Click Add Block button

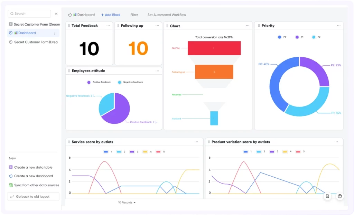pyautogui.click(x=111, y=15)
